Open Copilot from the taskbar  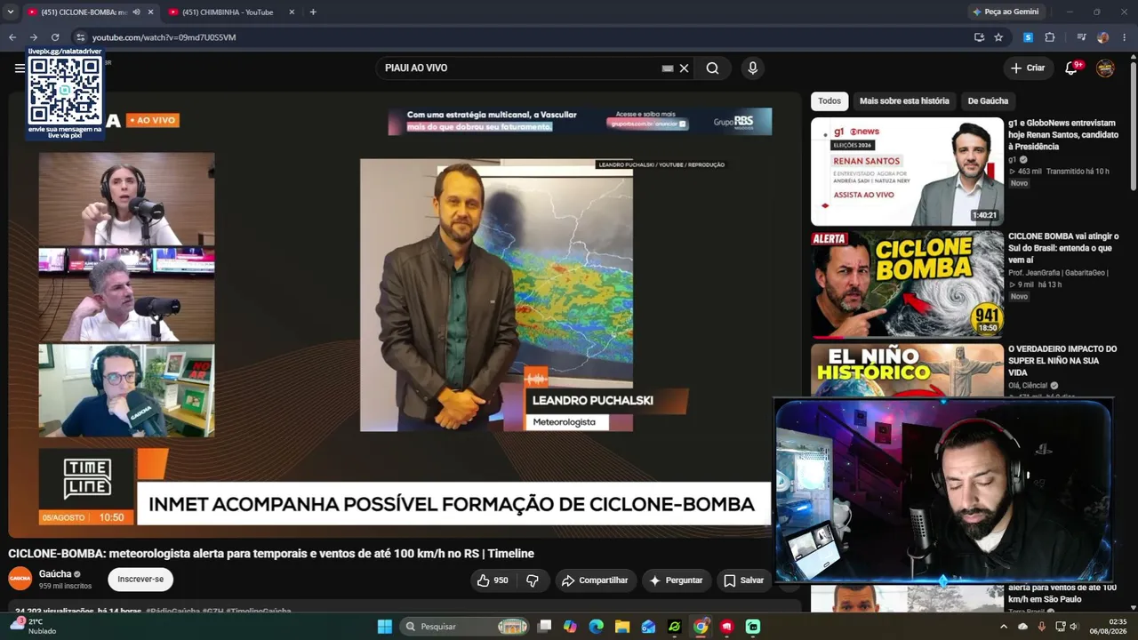(570, 627)
